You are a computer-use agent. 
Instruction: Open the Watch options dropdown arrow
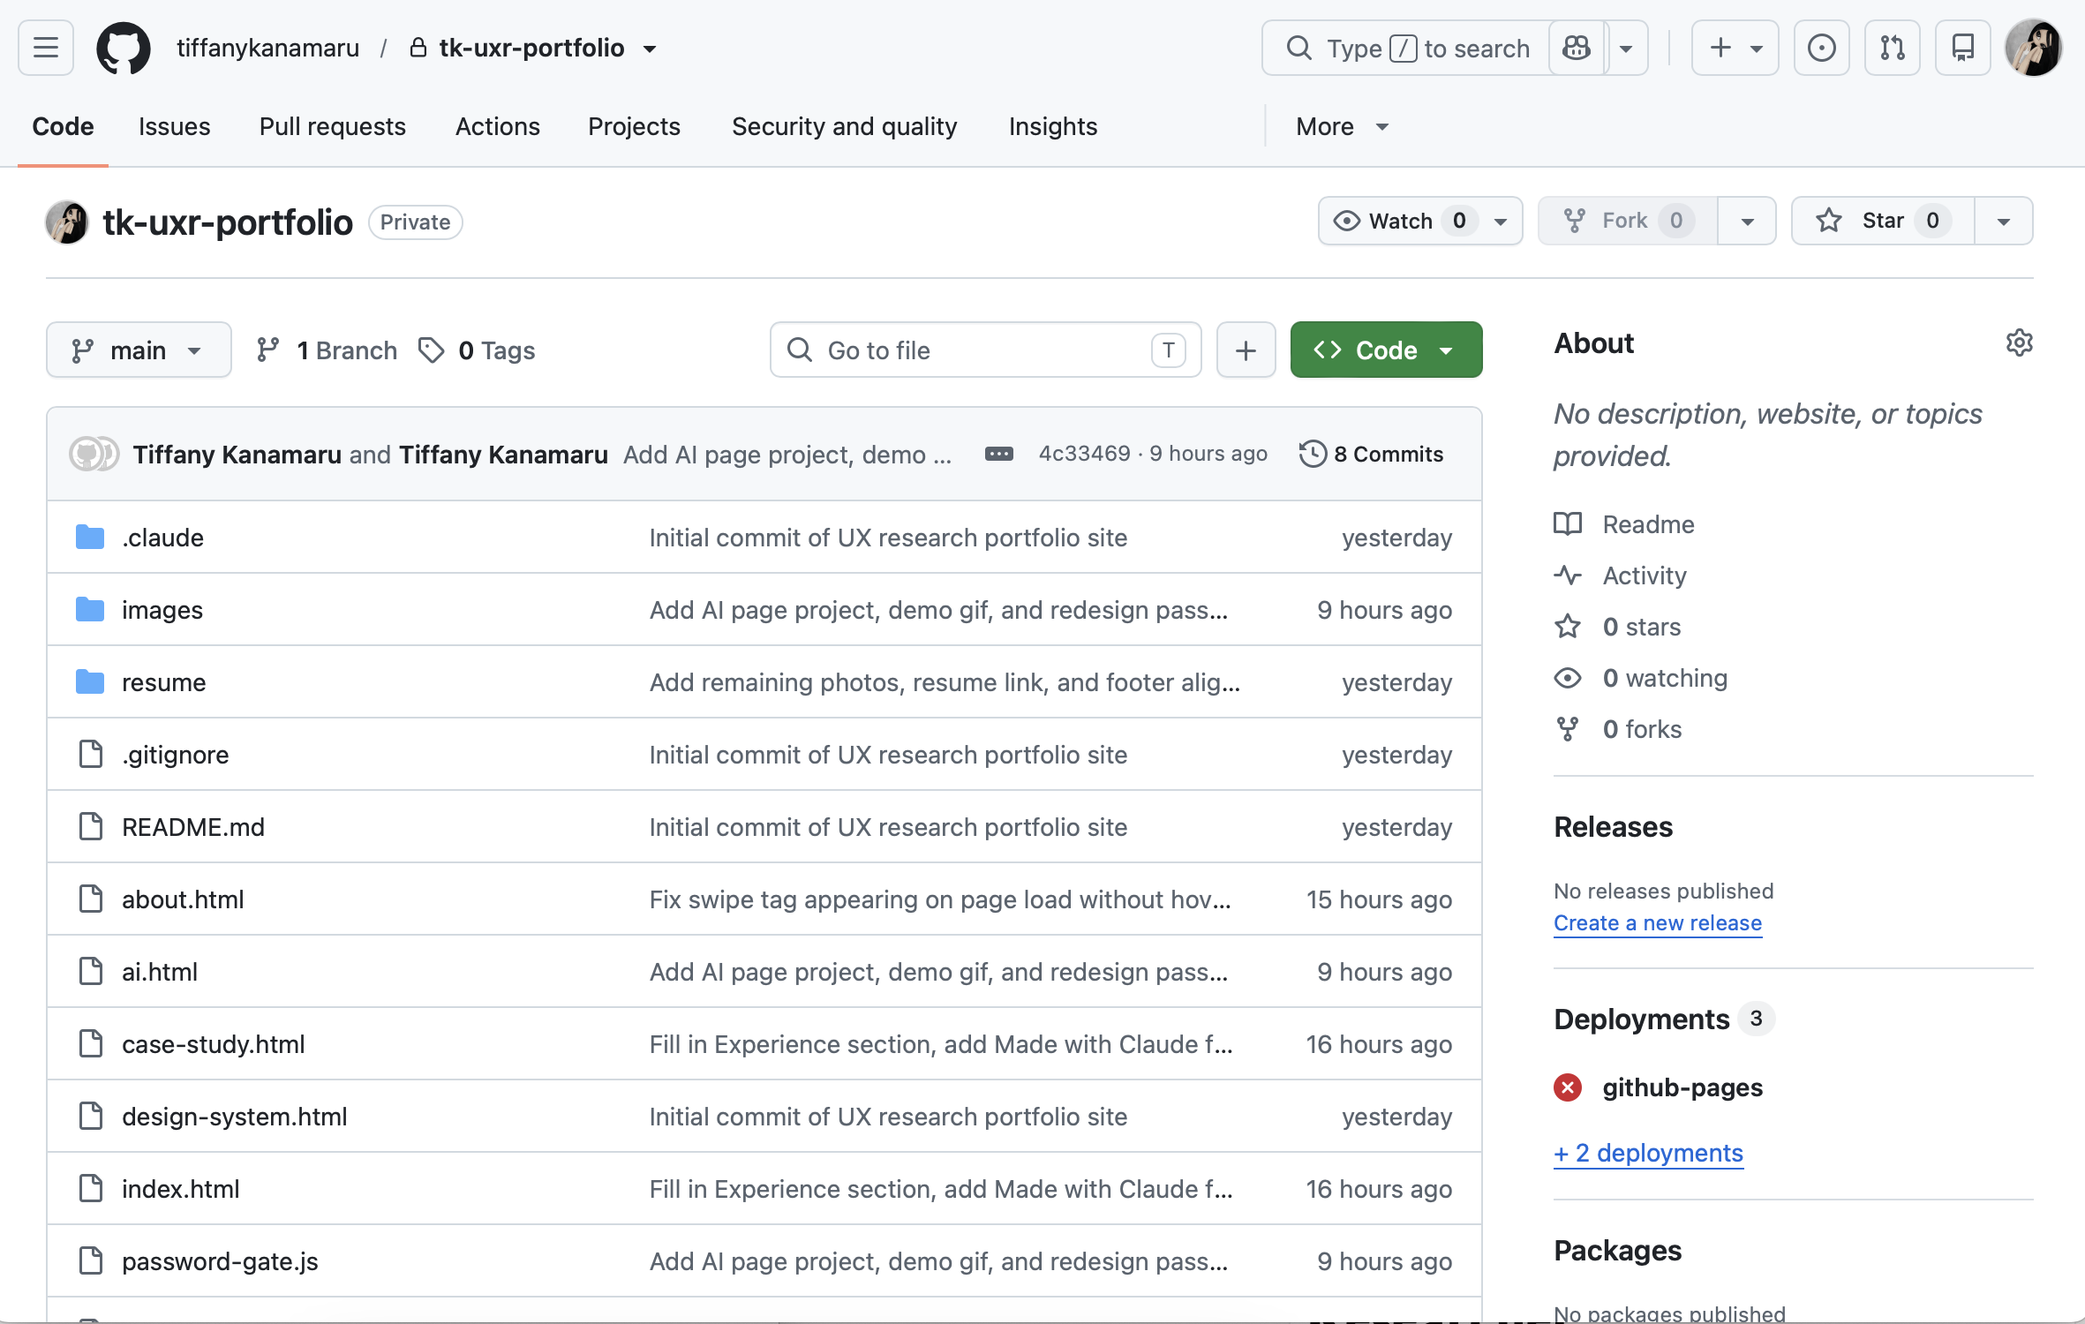[1501, 221]
